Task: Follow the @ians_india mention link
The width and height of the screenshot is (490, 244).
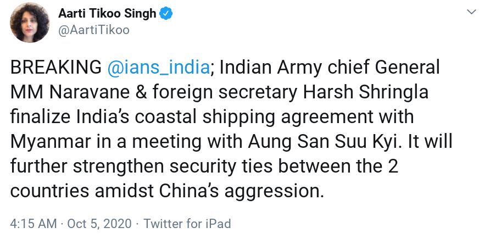Action: (159, 68)
